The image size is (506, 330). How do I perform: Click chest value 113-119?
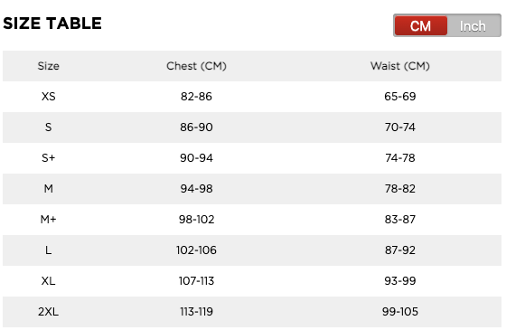click(x=196, y=312)
